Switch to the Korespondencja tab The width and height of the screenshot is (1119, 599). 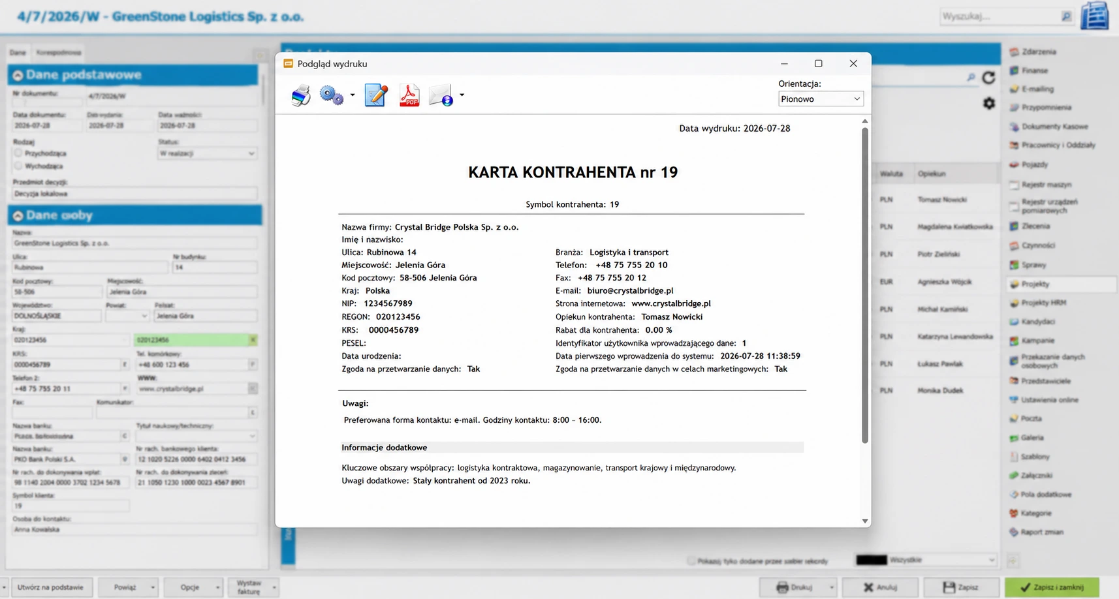59,52
